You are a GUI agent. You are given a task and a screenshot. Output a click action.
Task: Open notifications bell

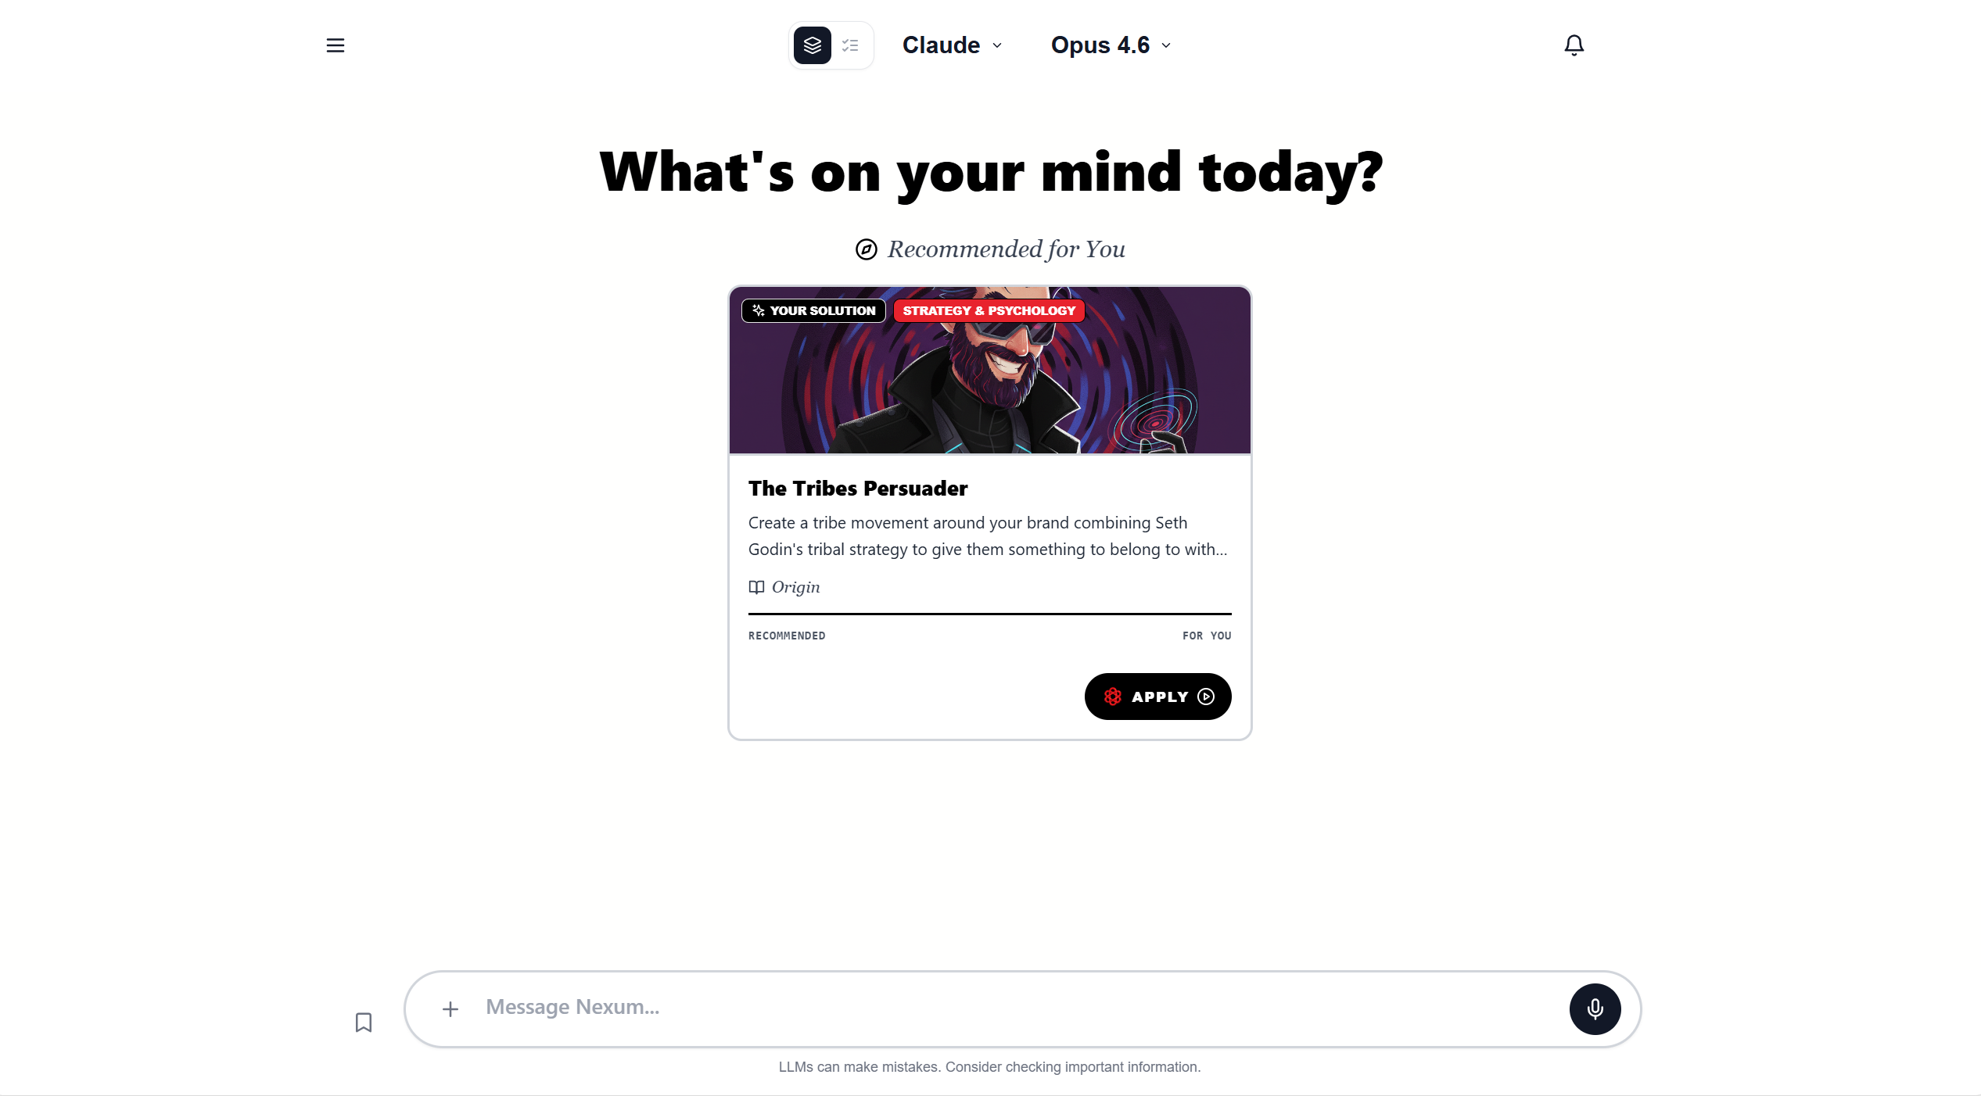pos(1574,45)
